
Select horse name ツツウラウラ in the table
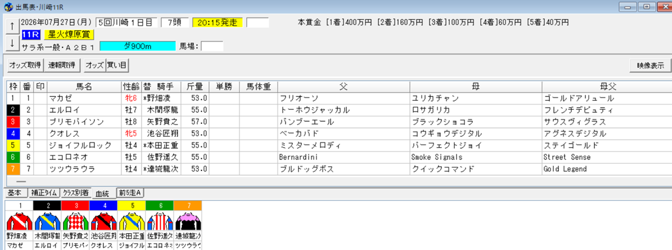[x=73, y=169]
